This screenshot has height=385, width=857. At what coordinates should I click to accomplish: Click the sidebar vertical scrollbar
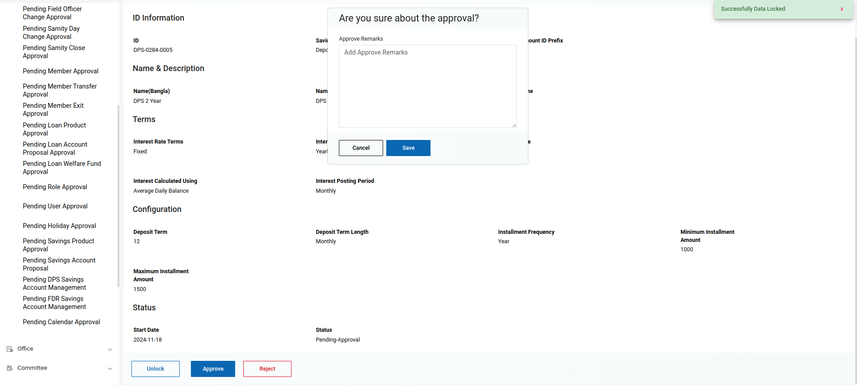click(118, 196)
